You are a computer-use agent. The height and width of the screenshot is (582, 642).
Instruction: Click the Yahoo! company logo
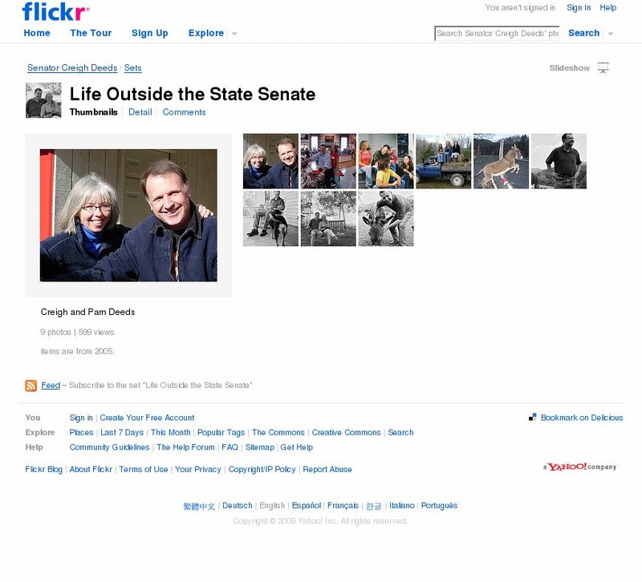click(579, 467)
